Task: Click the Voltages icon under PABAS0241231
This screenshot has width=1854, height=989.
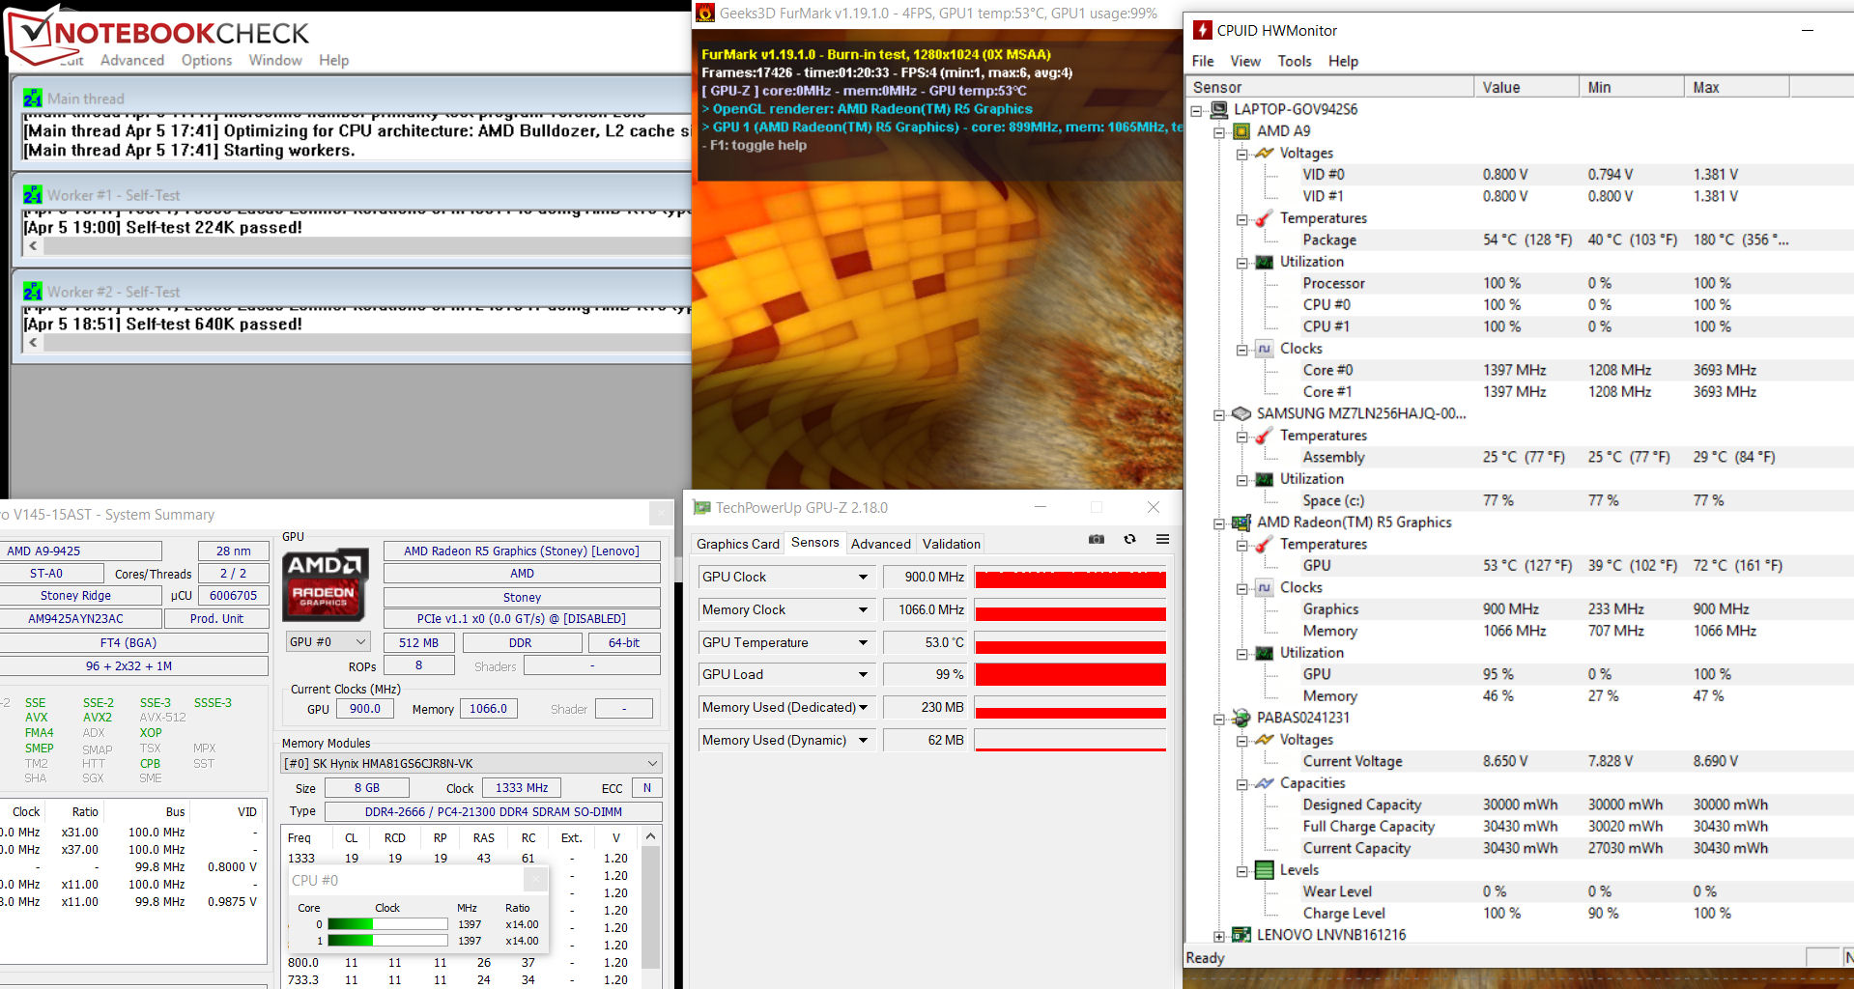Action: (x=1264, y=740)
